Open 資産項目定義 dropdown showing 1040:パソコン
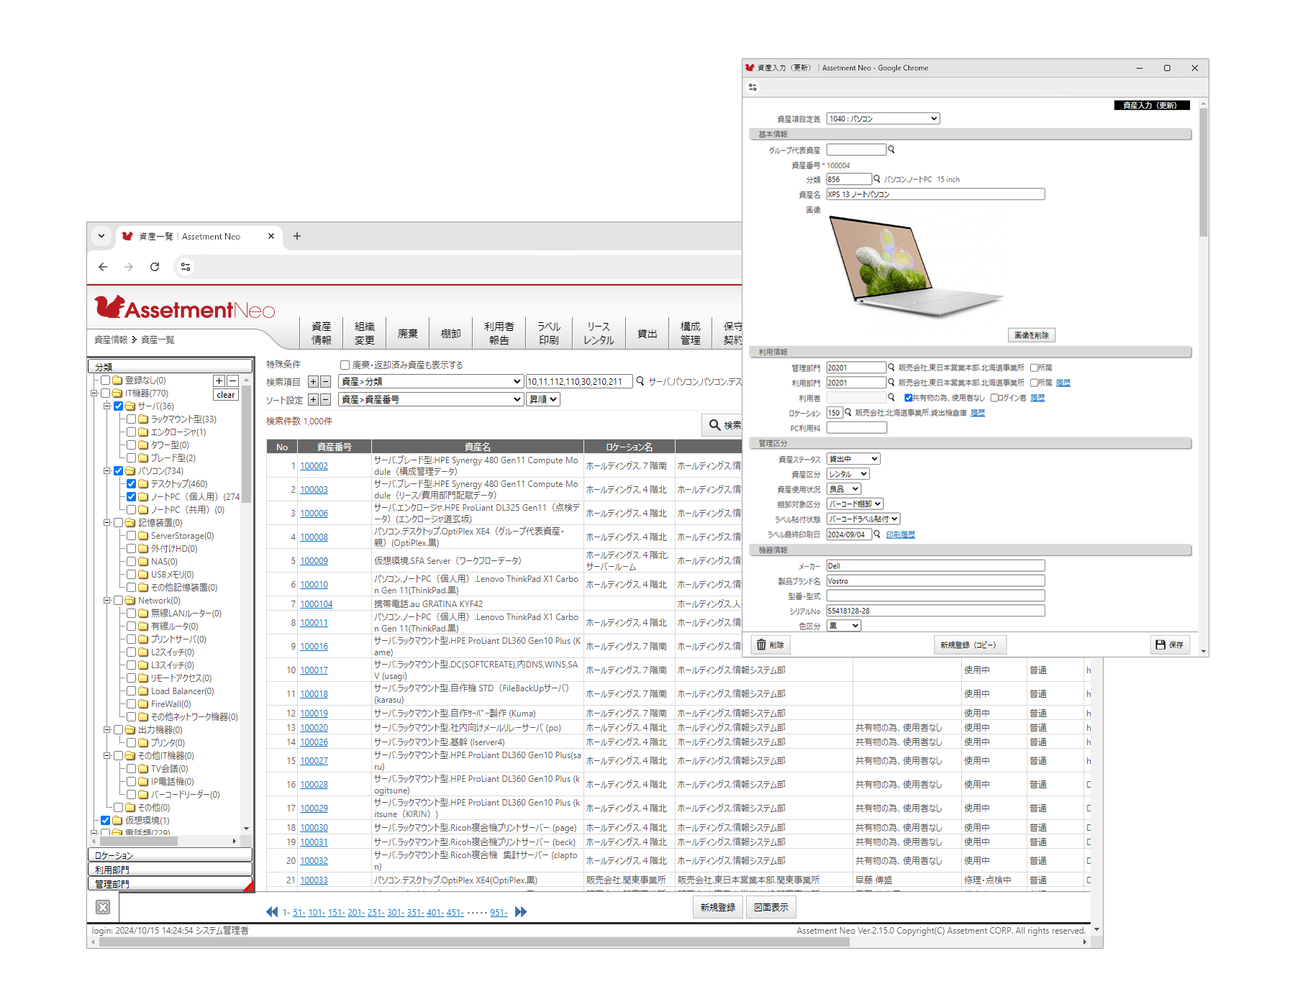This screenshot has width=1295, height=1007. 883,119
